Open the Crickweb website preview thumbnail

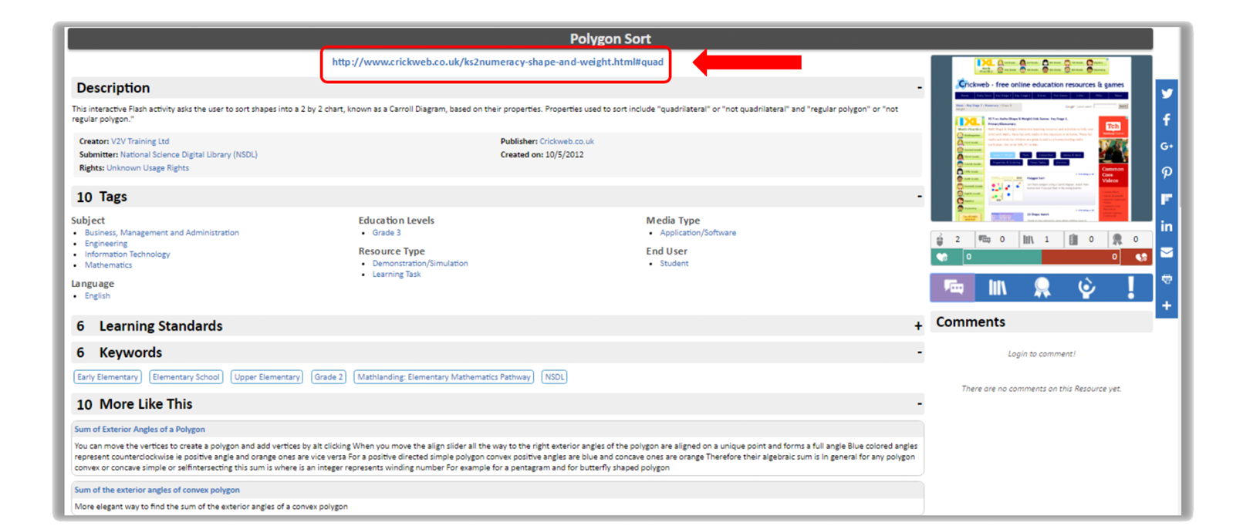[1041, 139]
